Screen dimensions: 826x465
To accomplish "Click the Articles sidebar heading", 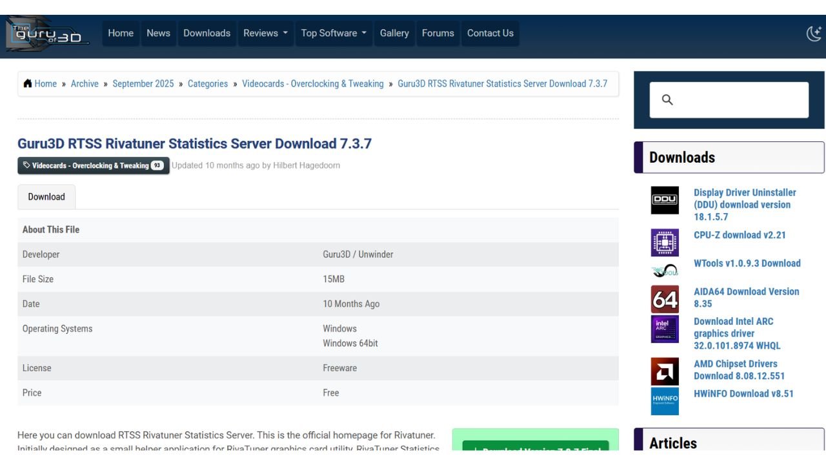I will coord(673,443).
